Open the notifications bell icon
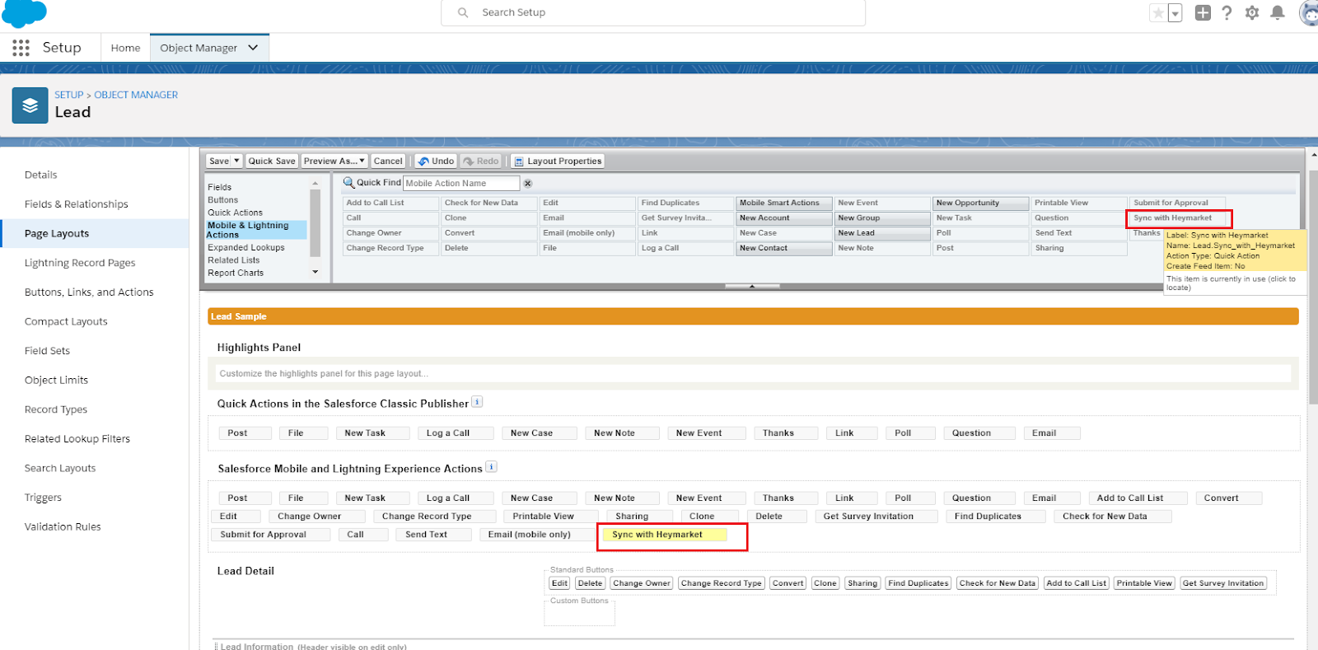Image resolution: width=1318 pixels, height=650 pixels. [x=1278, y=12]
